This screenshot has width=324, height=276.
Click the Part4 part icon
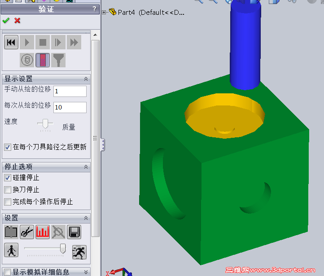[113, 12]
